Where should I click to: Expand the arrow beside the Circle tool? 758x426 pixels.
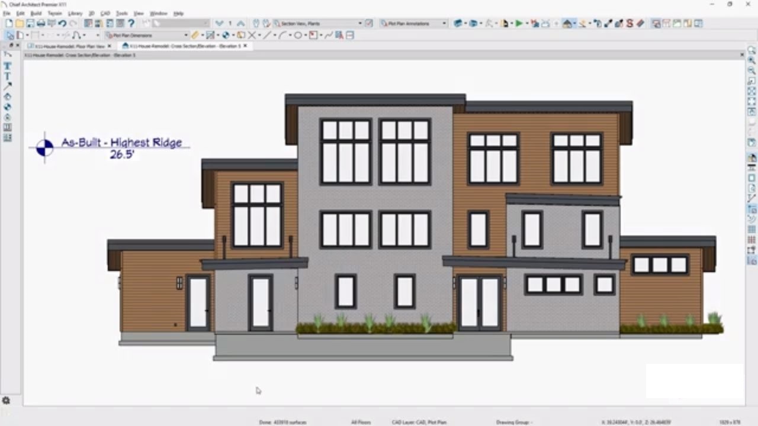306,35
